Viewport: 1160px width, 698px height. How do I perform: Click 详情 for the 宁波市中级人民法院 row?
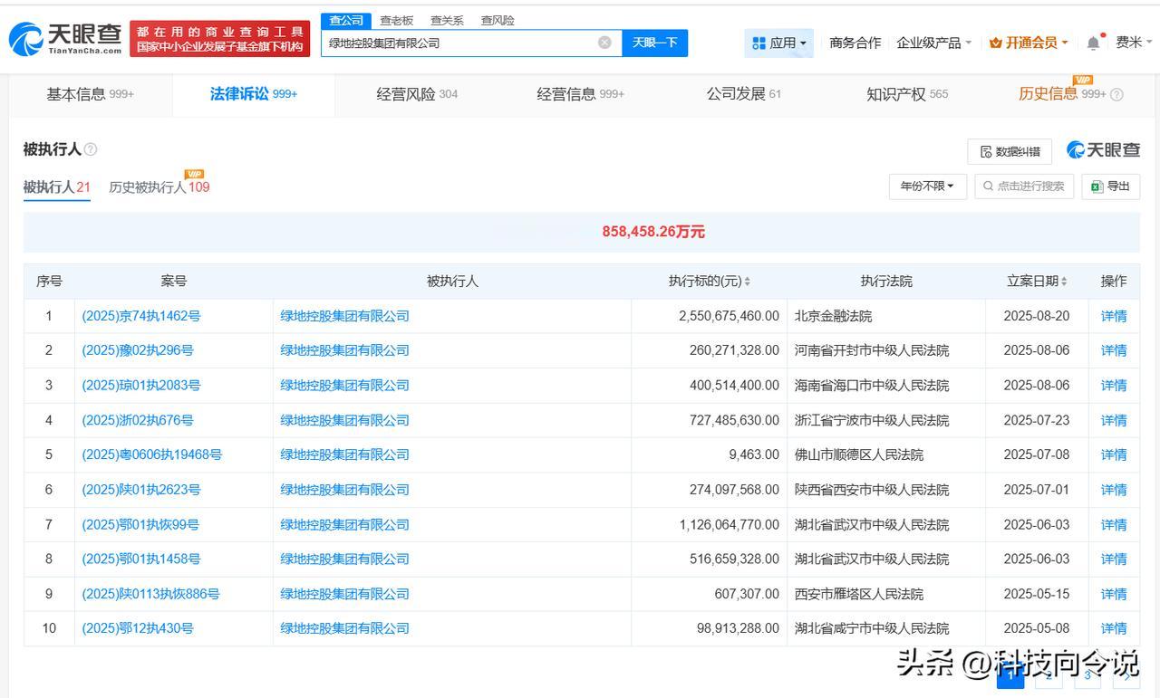pos(1114,420)
